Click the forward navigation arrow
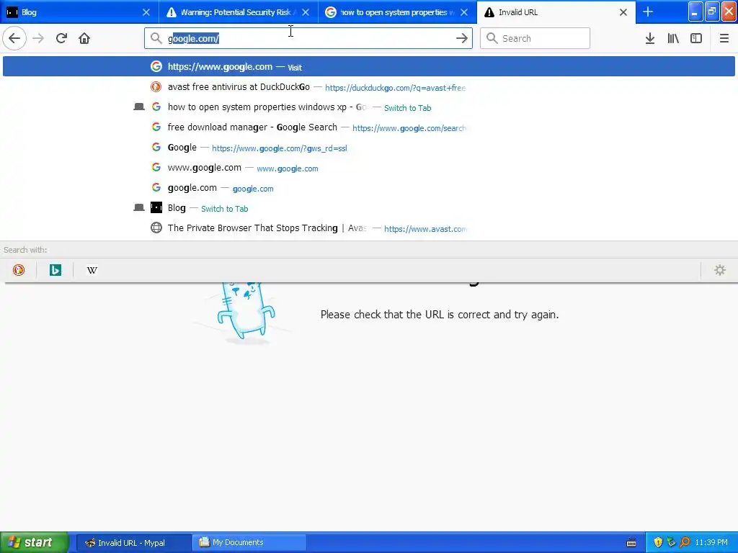 click(x=38, y=38)
